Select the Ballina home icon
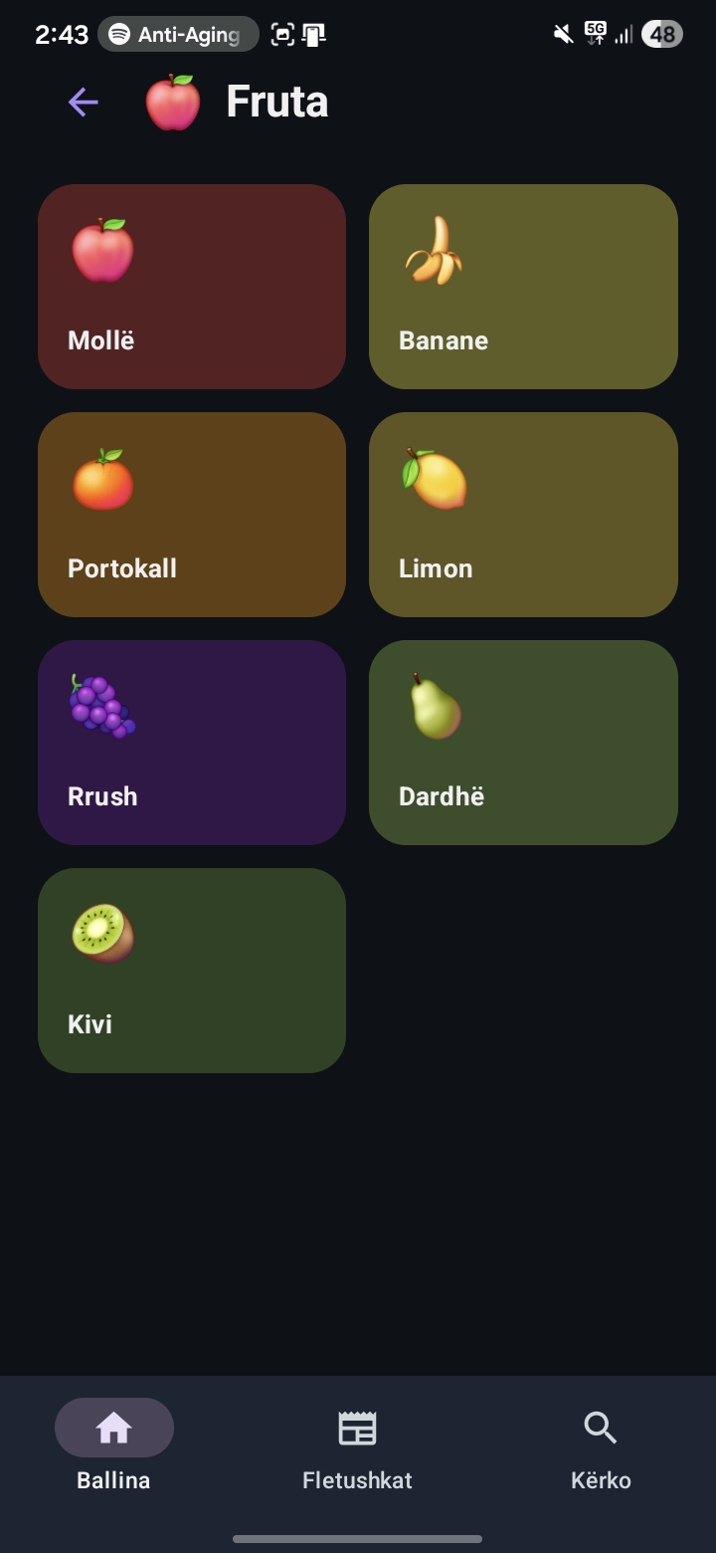 coord(113,1427)
